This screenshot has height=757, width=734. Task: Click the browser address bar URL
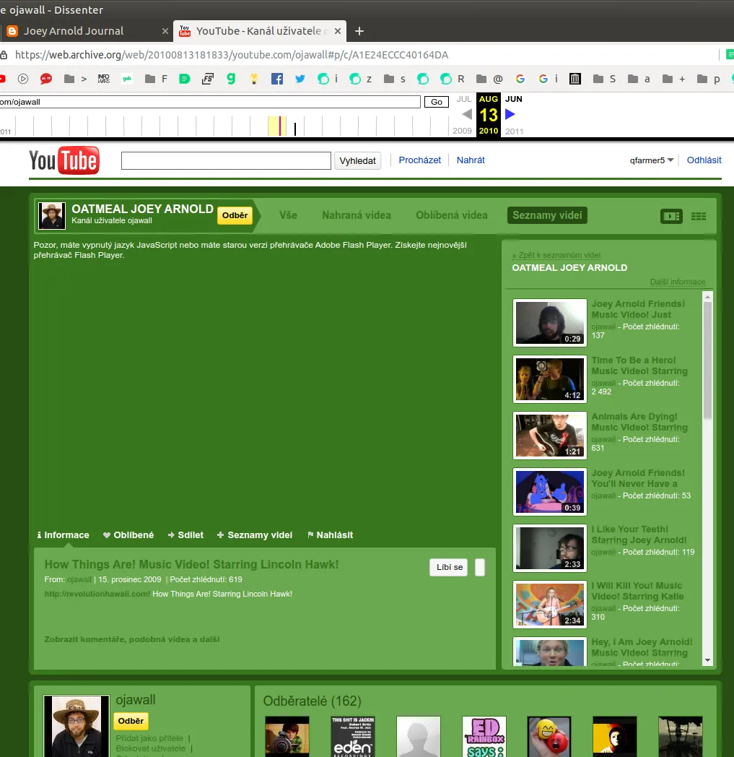pyautogui.click(x=232, y=55)
